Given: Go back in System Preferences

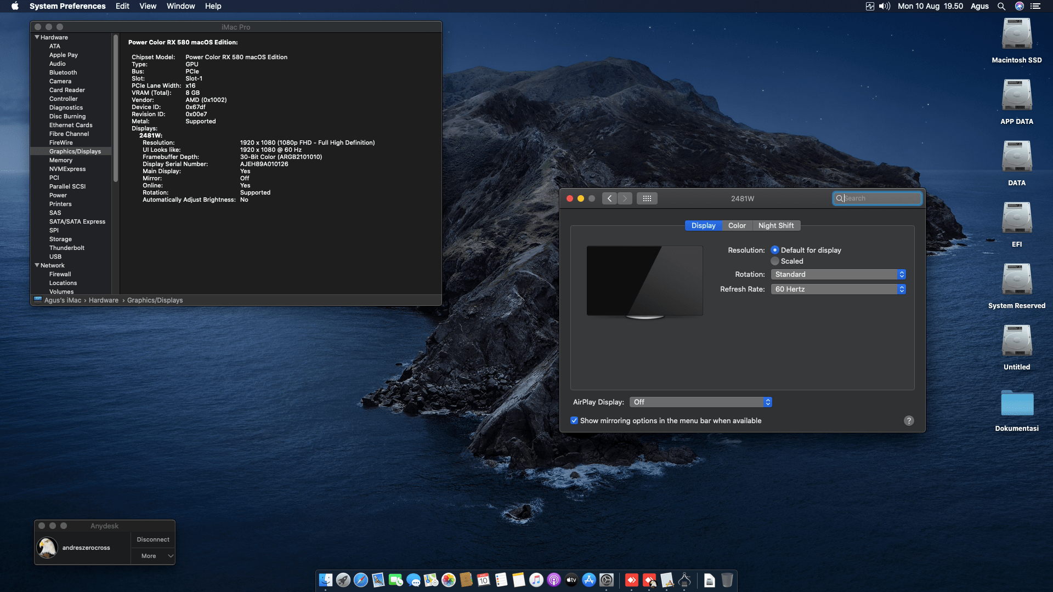Looking at the screenshot, I should [609, 198].
